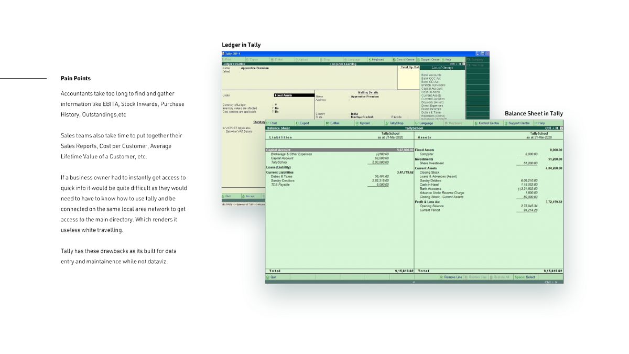Select the Closing Stock entry
Image resolution: width=629 pixels, height=354 pixels.
click(x=429, y=172)
